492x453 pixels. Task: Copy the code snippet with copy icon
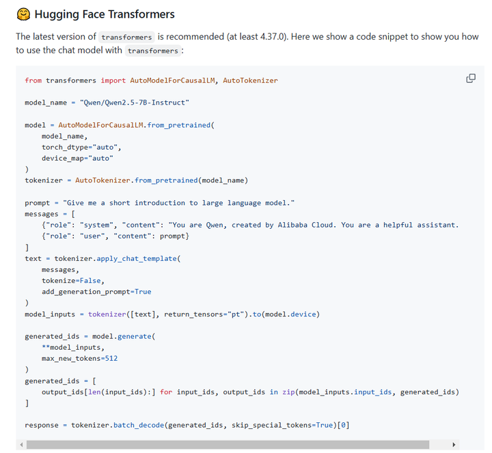click(x=471, y=78)
